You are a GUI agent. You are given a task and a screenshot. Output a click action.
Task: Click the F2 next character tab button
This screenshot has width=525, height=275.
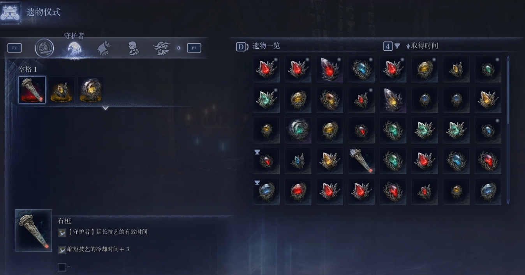194,48
